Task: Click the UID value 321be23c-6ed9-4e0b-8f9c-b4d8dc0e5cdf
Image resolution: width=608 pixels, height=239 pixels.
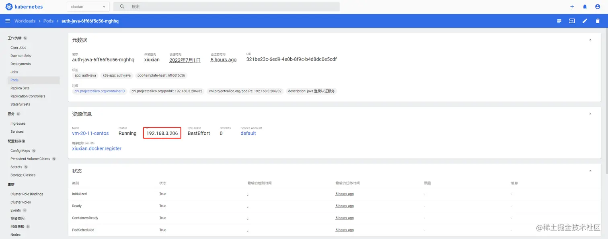Action: click(292, 59)
